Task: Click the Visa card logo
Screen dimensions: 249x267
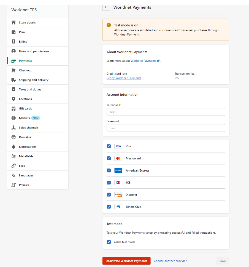Action: (118, 146)
